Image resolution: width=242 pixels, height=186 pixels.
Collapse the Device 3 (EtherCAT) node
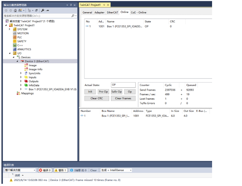click(17, 61)
